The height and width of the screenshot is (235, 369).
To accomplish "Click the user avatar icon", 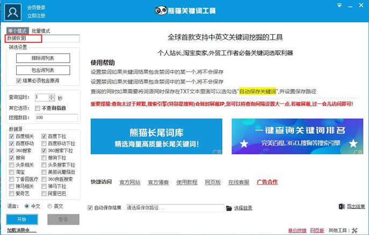I will 16,10.
